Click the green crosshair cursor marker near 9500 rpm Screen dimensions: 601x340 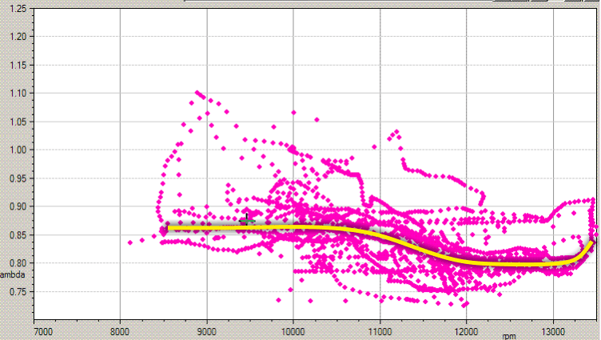(x=247, y=221)
